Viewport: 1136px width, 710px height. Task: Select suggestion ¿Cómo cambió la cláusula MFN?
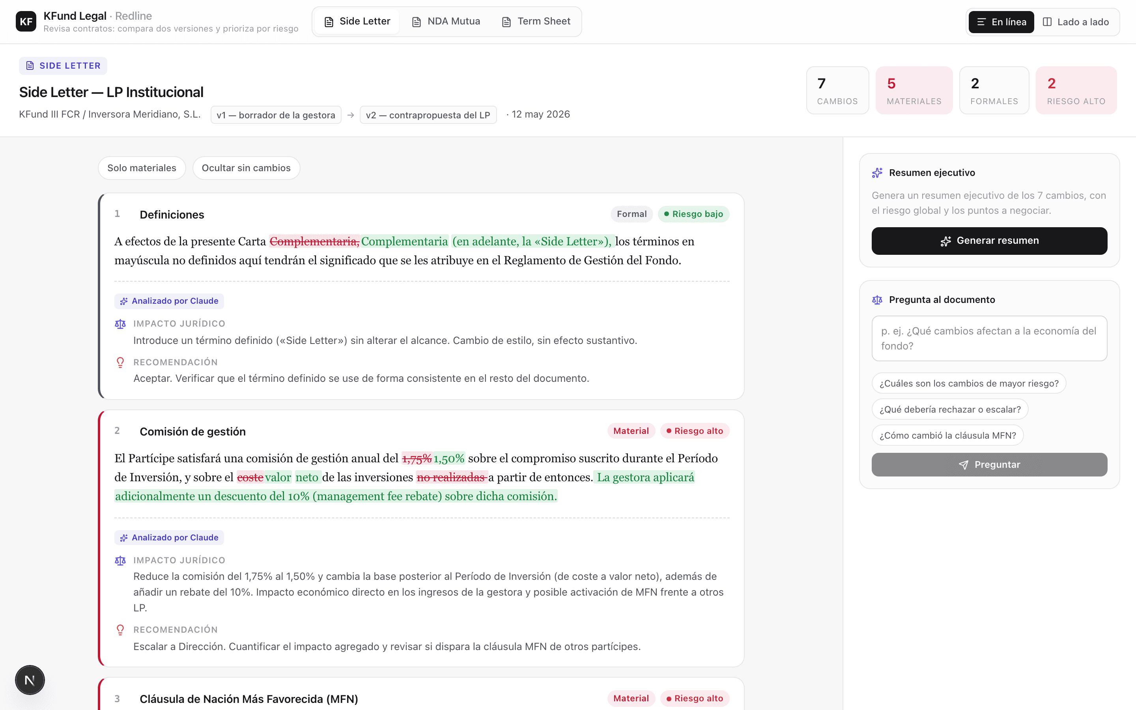[x=947, y=436]
